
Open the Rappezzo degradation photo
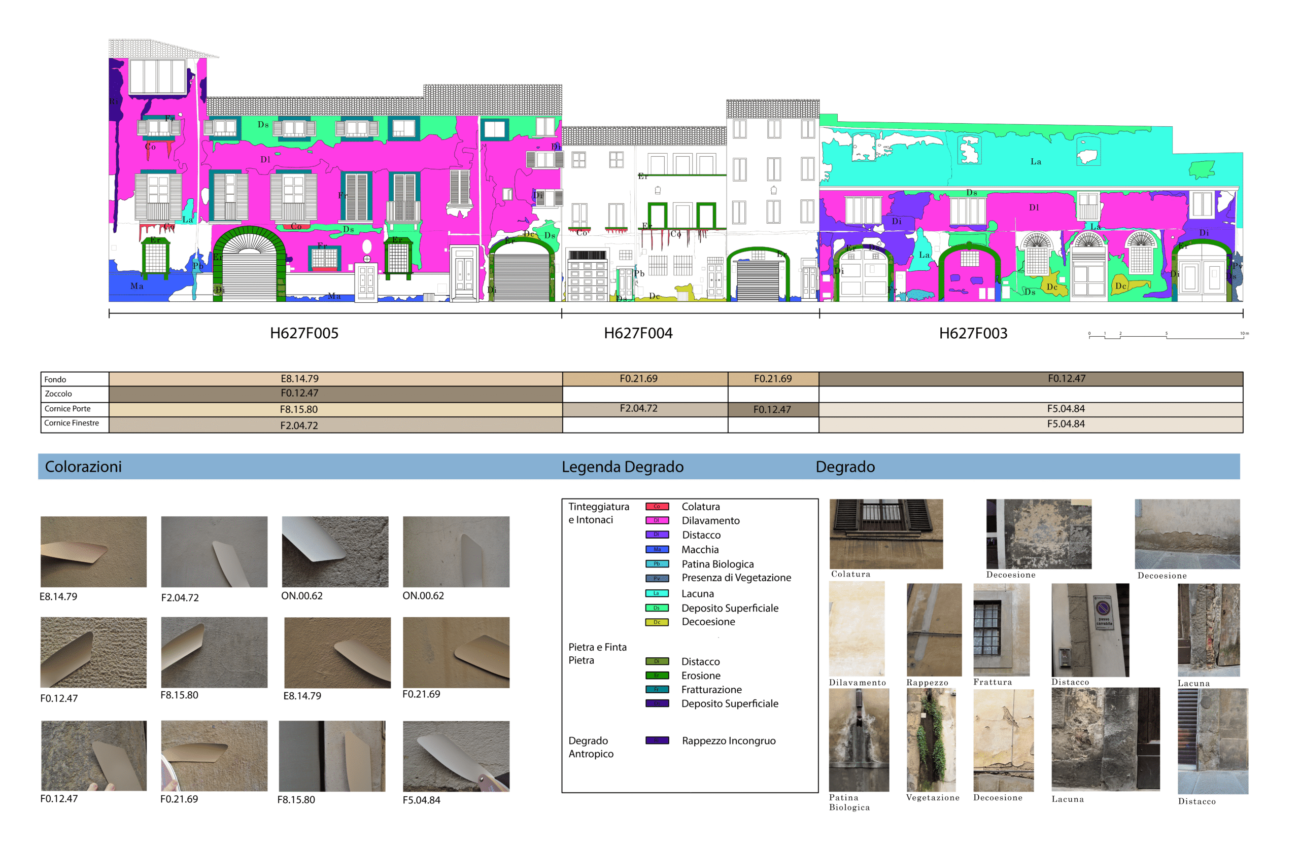933,629
